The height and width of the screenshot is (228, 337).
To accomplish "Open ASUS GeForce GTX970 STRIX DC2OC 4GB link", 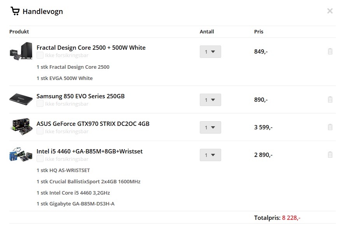I will 93,124.
